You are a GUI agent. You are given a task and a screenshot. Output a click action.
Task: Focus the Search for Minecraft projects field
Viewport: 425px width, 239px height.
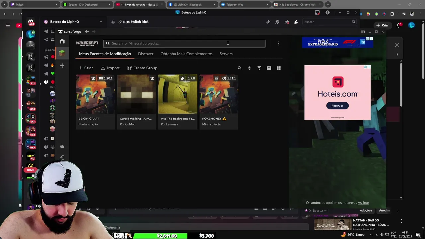coord(184,43)
